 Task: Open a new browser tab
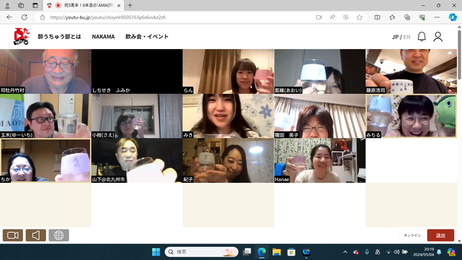(130, 5)
